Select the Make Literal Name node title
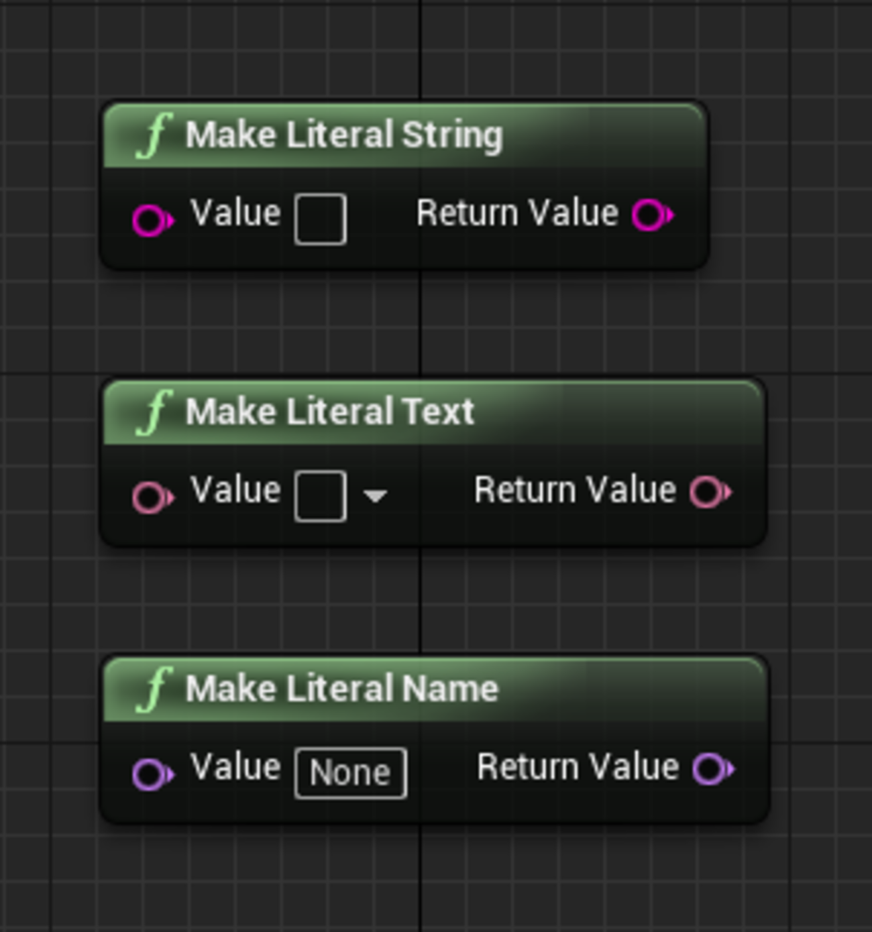Viewport: 872px width, 932px height. [342, 689]
